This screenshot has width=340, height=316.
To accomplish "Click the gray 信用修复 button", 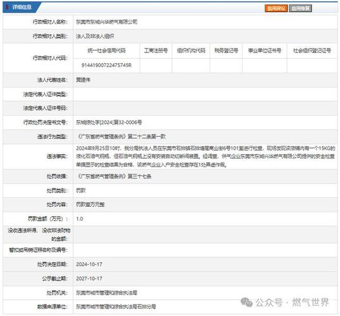I will point(300,8).
